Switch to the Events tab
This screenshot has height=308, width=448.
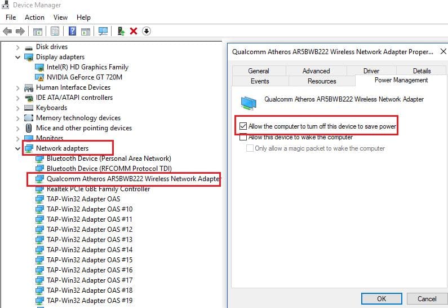pos(260,81)
